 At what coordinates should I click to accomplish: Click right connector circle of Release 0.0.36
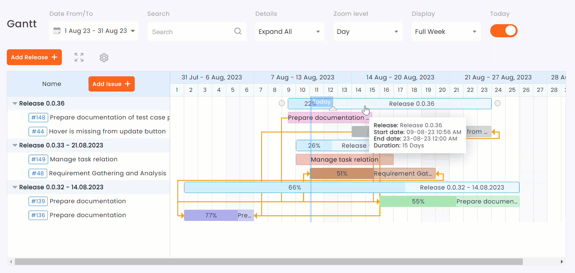coord(497,103)
